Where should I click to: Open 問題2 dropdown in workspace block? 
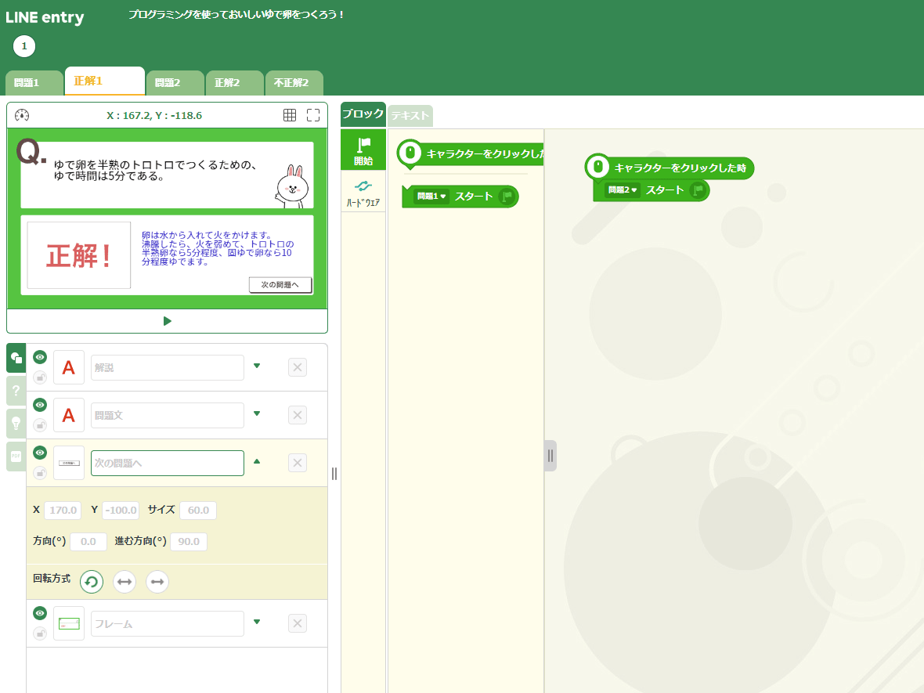point(623,189)
